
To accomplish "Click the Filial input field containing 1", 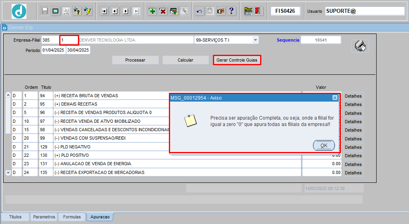I will click(69, 40).
